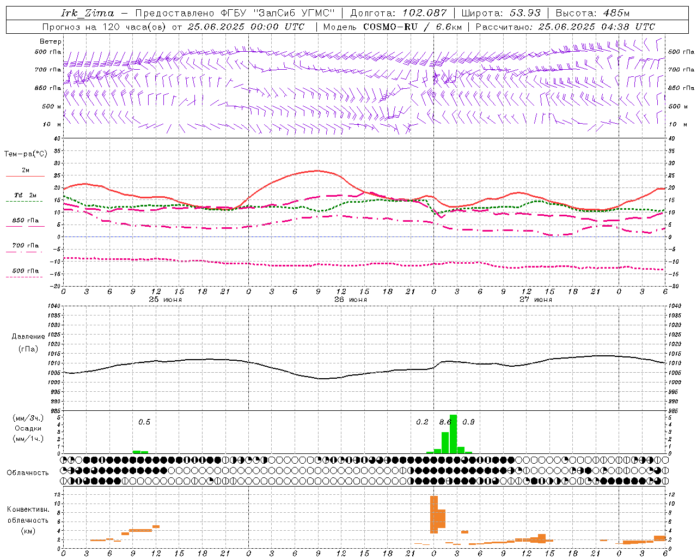
Task: Click the "0.9" precipitation total value
Action: tap(468, 422)
